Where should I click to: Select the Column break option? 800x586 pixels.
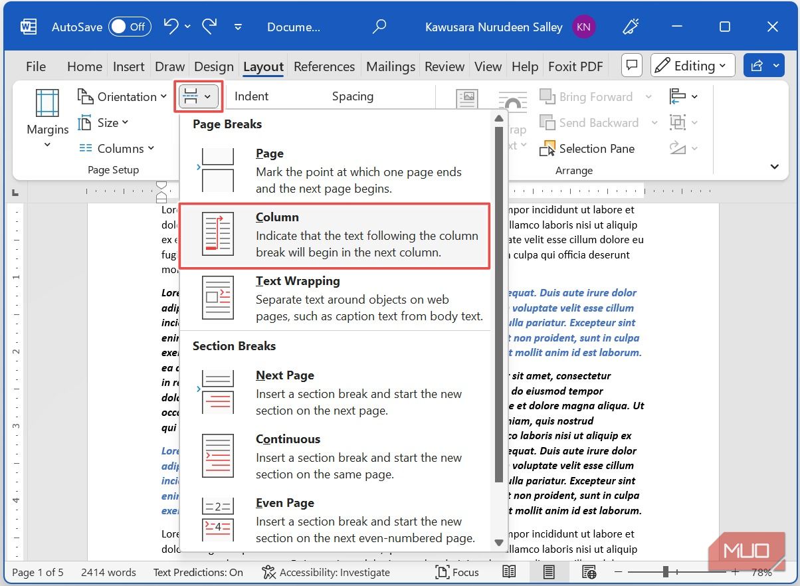pos(335,235)
